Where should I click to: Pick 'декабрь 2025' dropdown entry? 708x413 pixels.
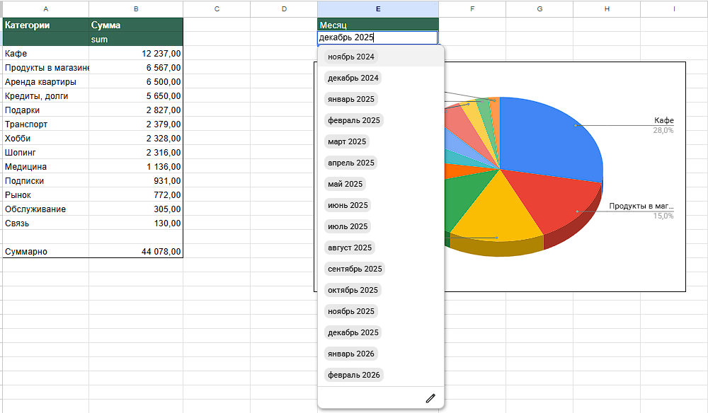click(353, 332)
